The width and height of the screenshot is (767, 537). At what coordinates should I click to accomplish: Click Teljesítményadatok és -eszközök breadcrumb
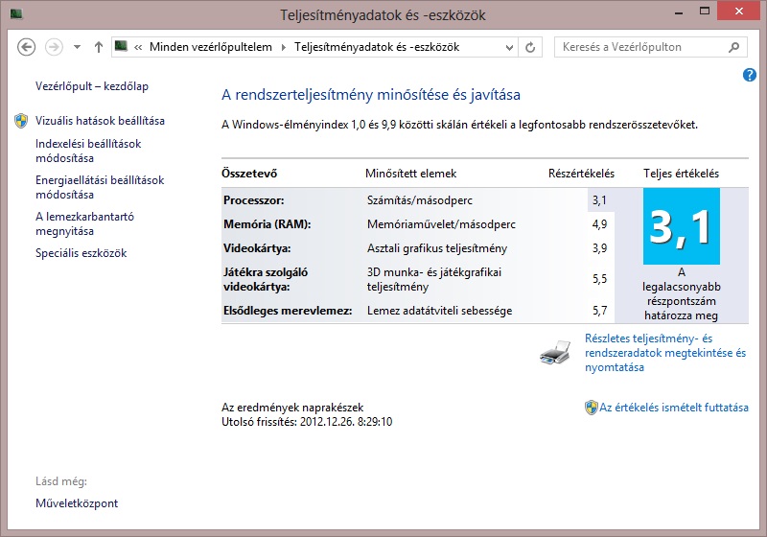(x=377, y=47)
